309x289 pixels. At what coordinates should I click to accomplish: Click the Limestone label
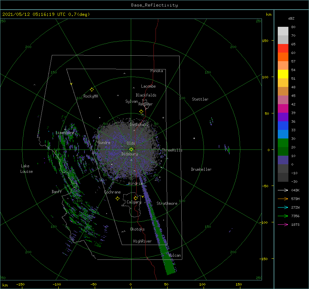(65, 133)
